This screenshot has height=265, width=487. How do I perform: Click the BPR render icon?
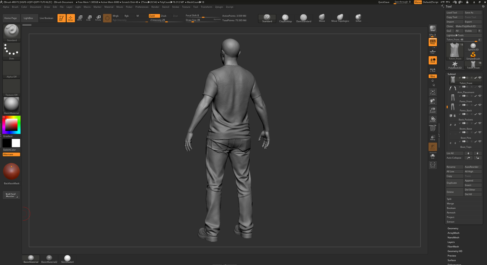coord(432,29)
